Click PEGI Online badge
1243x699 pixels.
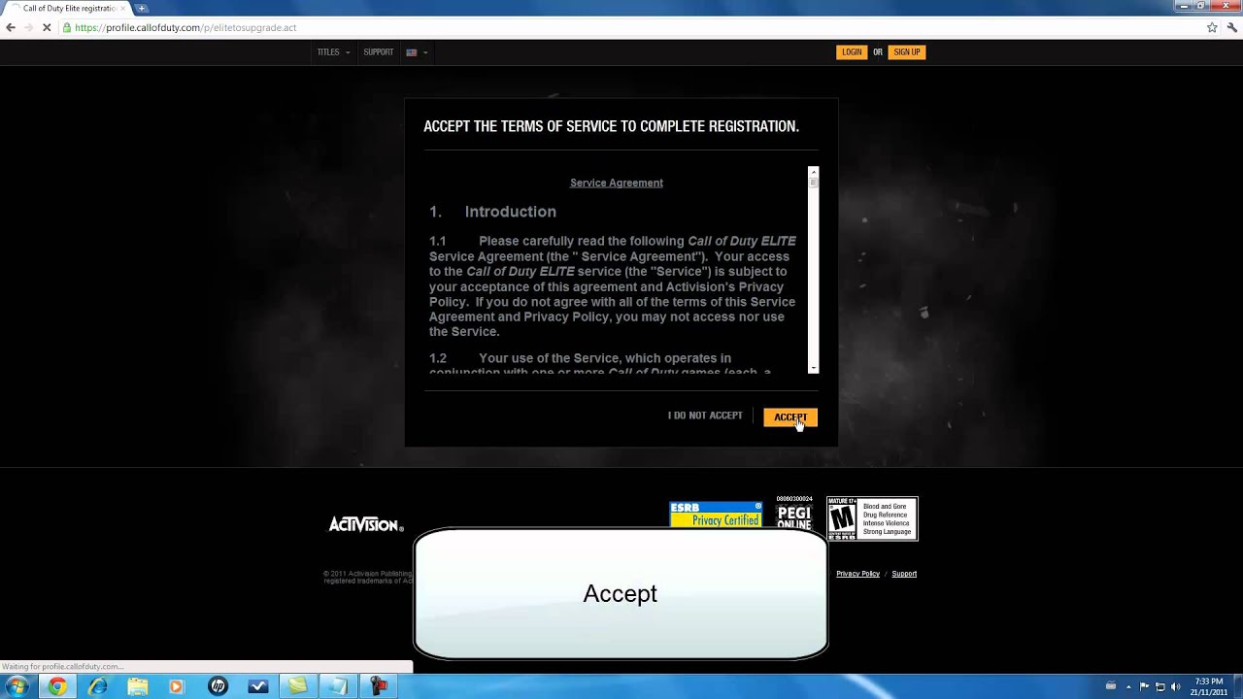[793, 514]
